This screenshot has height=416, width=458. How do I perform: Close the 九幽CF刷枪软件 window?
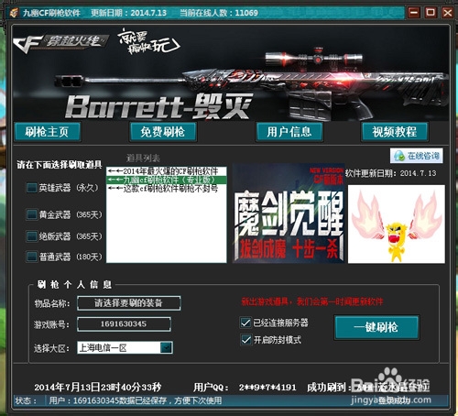tap(448, 13)
